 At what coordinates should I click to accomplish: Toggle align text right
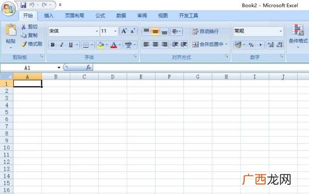tap(164, 44)
